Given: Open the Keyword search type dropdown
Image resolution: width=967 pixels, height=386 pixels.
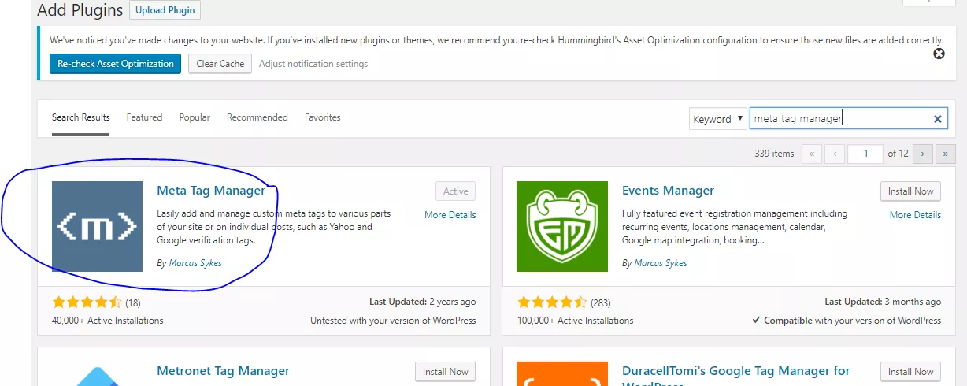Looking at the screenshot, I should pos(717,119).
